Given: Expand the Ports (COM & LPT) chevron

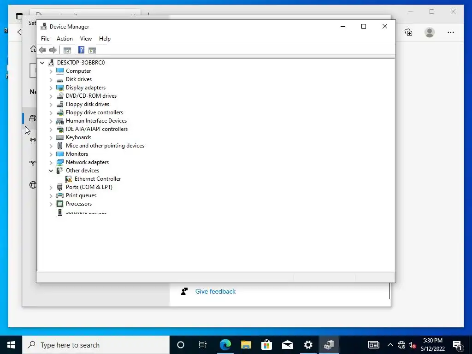Looking at the screenshot, I should coord(51,187).
